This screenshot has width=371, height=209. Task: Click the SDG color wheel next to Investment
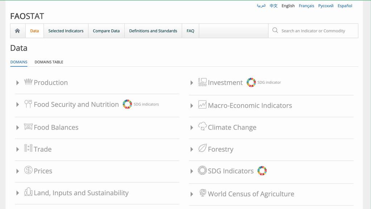(251, 82)
